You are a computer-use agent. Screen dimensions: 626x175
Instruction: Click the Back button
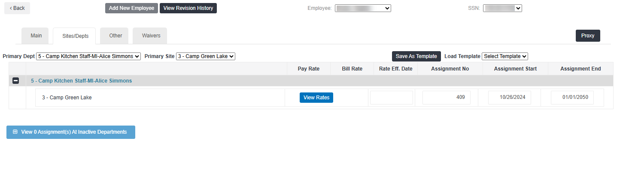pos(17,8)
